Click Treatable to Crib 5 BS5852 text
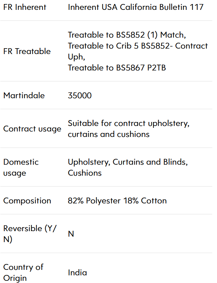Image resolution: width=217 pixels, height=283 pixels. [x=119, y=46]
